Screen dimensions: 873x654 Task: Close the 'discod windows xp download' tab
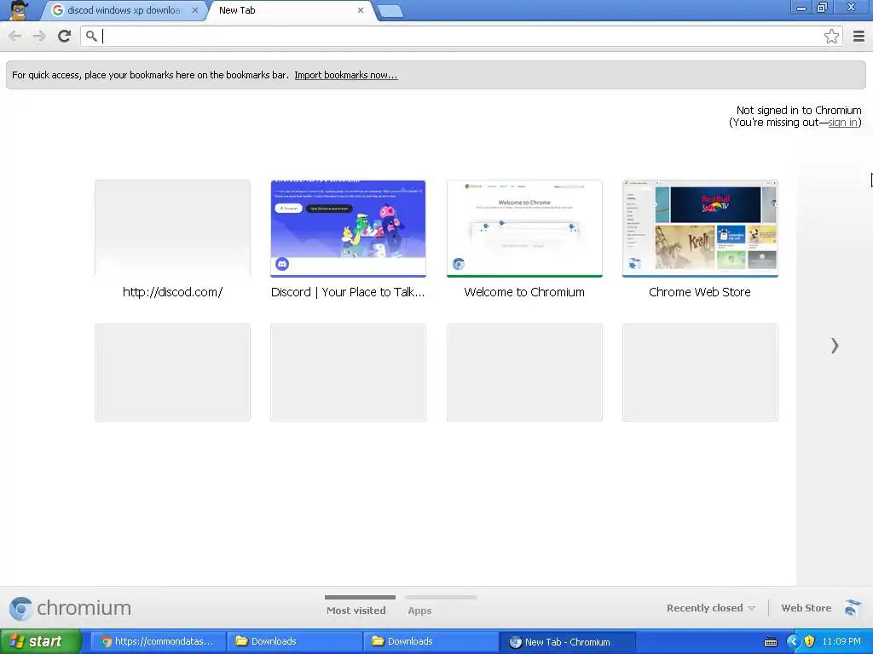click(195, 10)
